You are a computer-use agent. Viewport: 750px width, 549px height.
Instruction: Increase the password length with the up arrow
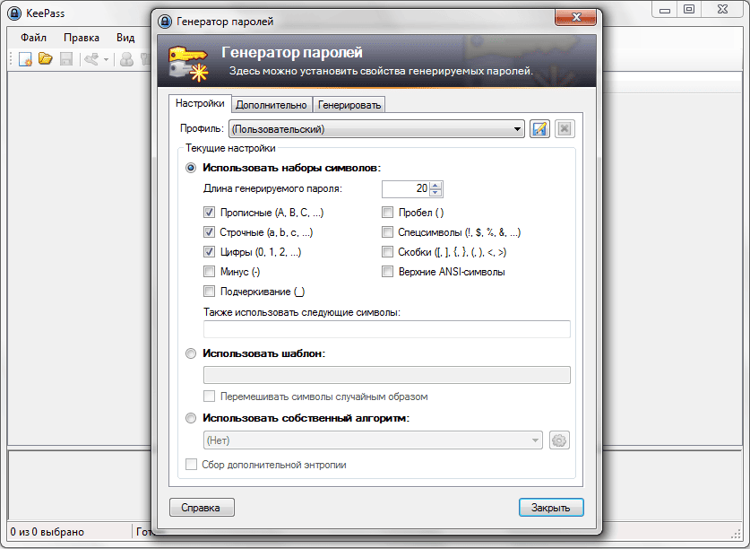(x=435, y=185)
